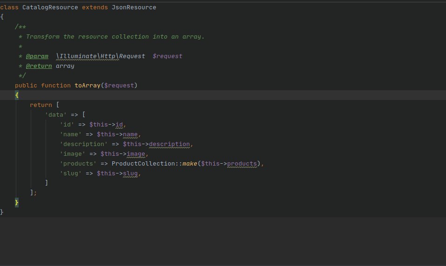The width and height of the screenshot is (446, 266).
Task: Click the highlighted opening brace of toArray
Action: pyautogui.click(x=17, y=95)
